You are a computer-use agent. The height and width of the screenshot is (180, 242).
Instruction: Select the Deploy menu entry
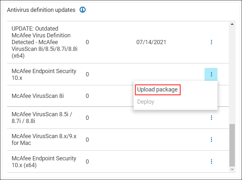(146, 102)
